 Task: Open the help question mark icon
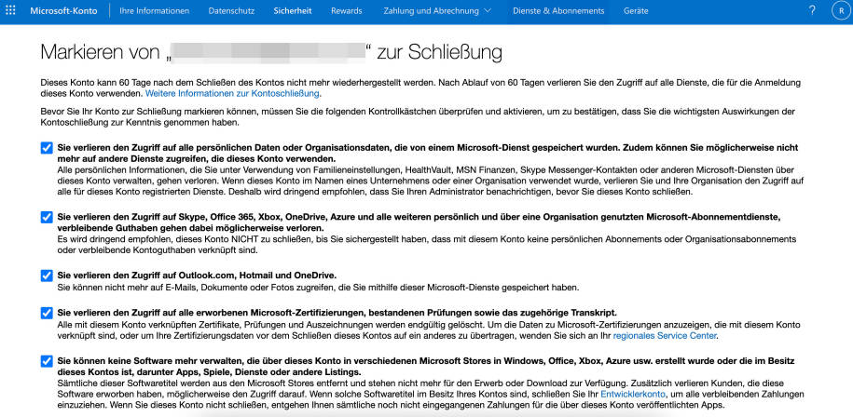pos(812,10)
